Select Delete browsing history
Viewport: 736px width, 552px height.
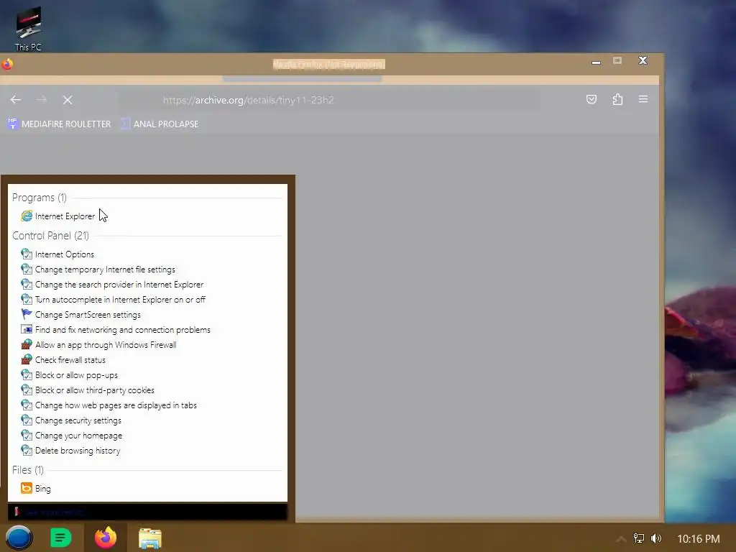[71, 451]
